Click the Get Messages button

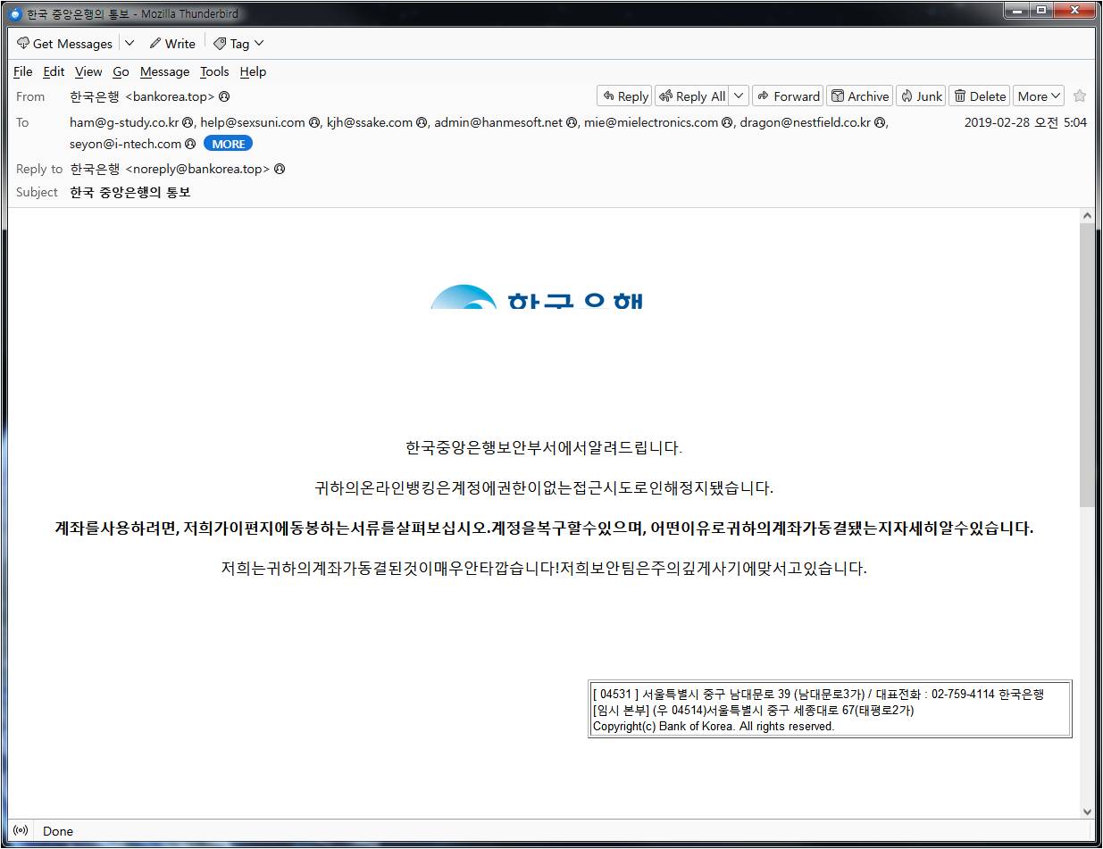[65, 44]
